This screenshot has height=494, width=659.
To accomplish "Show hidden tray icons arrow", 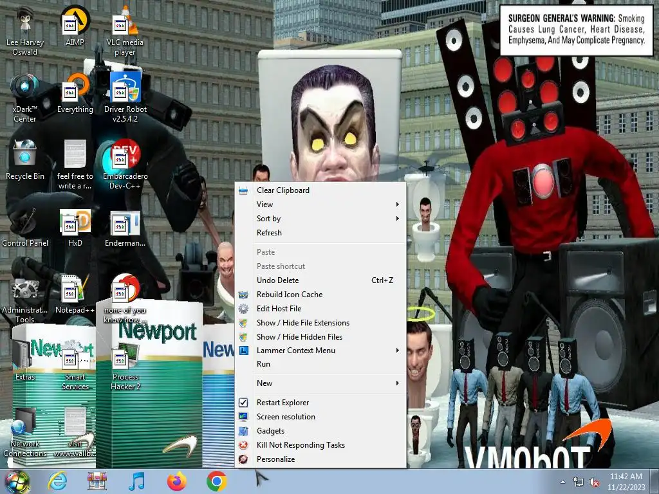I will pyautogui.click(x=562, y=482).
